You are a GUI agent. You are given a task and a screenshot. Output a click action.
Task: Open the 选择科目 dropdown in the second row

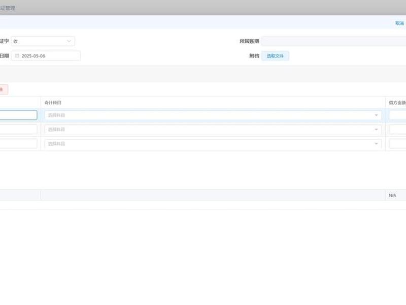pyautogui.click(x=213, y=130)
